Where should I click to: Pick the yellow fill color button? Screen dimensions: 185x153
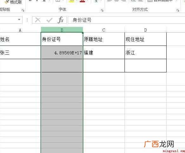(72, 1)
